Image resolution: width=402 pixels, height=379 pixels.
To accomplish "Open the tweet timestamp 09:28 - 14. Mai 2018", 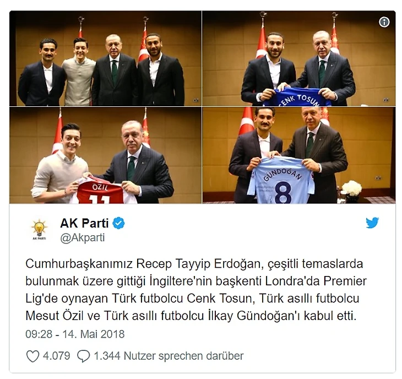I will (75, 334).
